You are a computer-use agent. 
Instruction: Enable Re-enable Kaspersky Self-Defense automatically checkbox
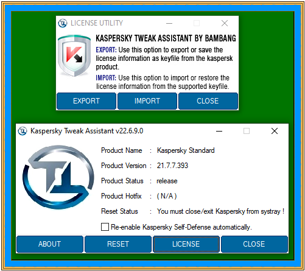pyautogui.click(x=105, y=227)
